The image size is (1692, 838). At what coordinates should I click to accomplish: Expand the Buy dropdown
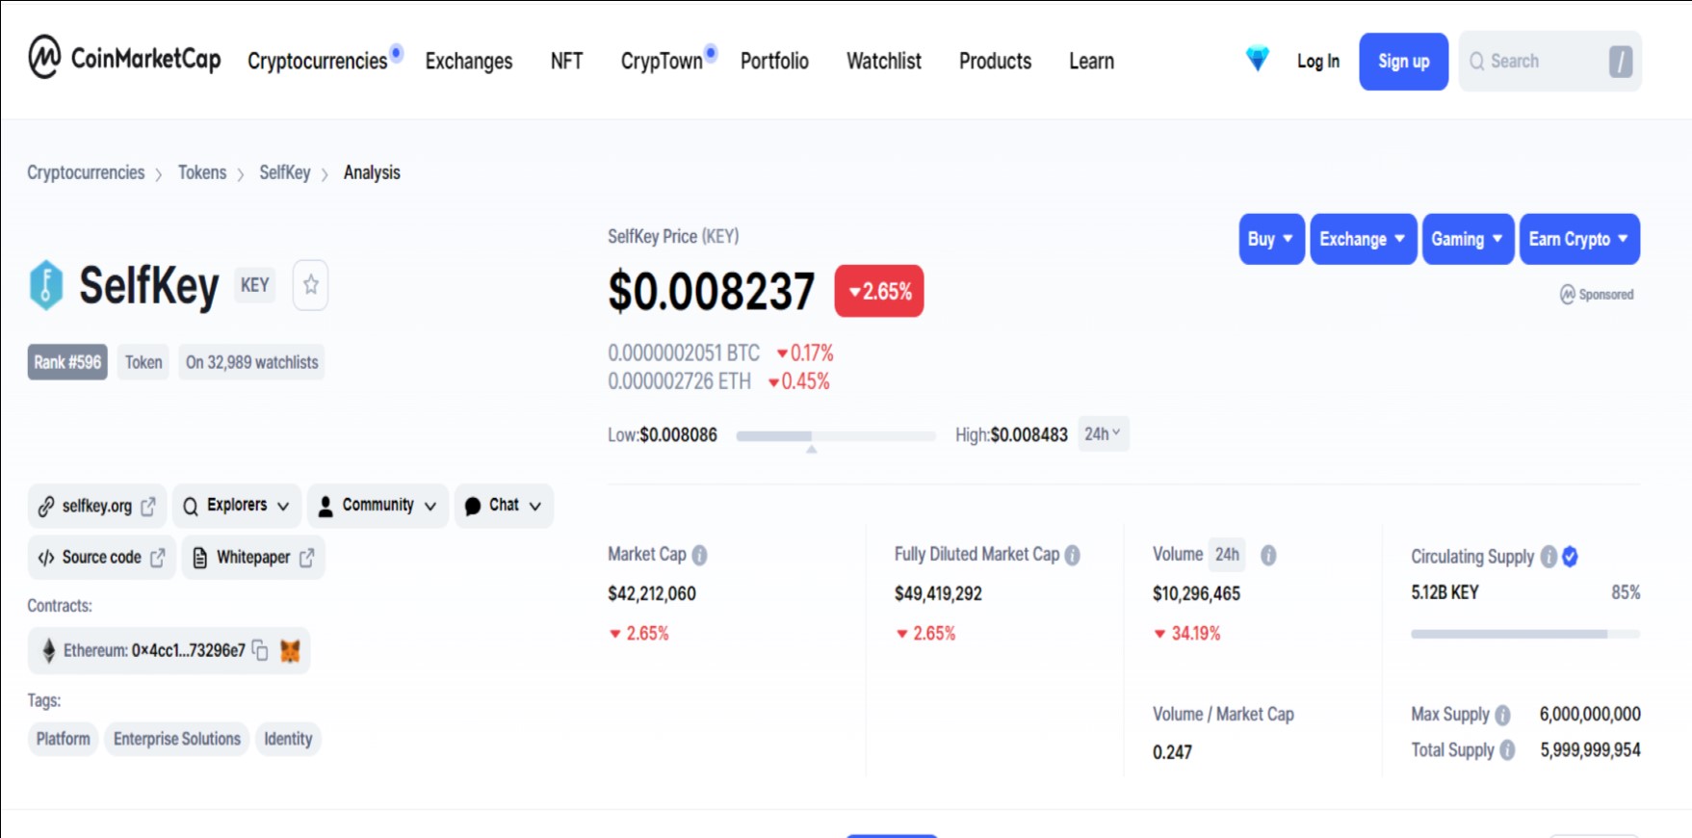click(x=1271, y=239)
